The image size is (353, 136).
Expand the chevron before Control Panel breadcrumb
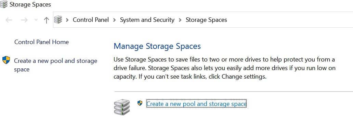point(67,20)
